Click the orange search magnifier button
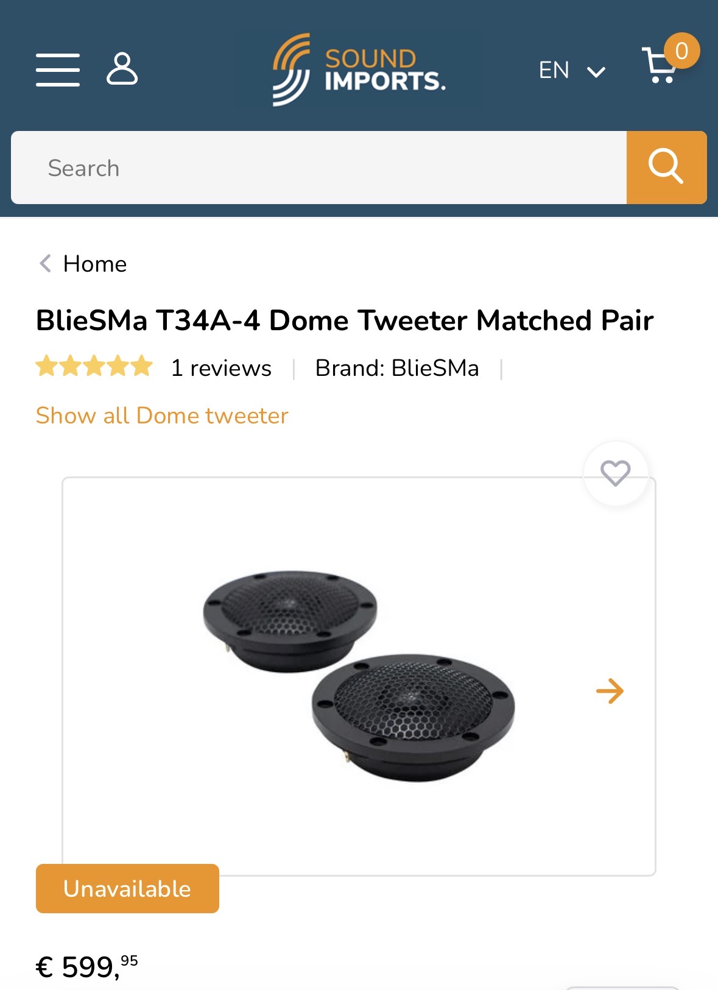This screenshot has width=718, height=990. click(x=666, y=167)
